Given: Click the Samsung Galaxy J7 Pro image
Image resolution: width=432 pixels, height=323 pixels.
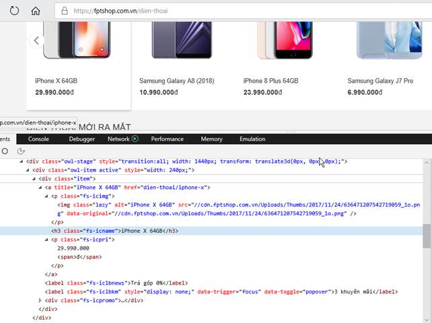Looking at the screenshot, I should pyautogui.click(x=389, y=40).
